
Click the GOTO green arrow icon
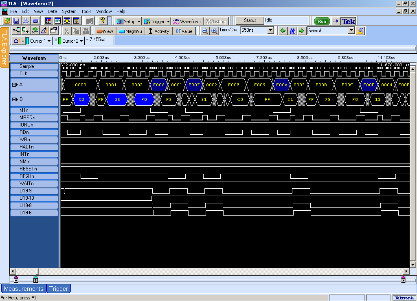(35, 31)
